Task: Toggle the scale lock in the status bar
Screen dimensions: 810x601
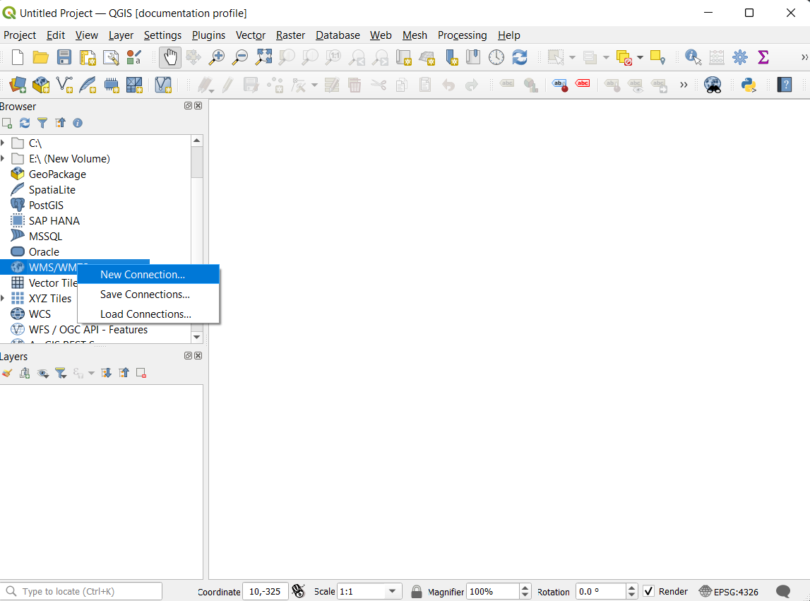Action: (x=416, y=591)
